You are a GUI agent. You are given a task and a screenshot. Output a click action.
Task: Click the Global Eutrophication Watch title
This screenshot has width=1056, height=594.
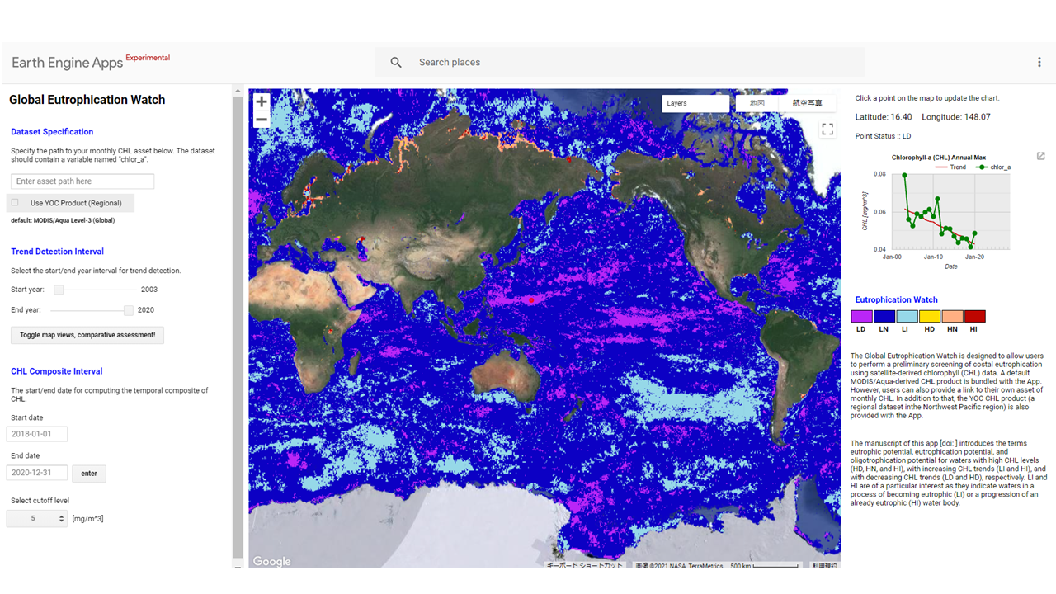[87, 100]
